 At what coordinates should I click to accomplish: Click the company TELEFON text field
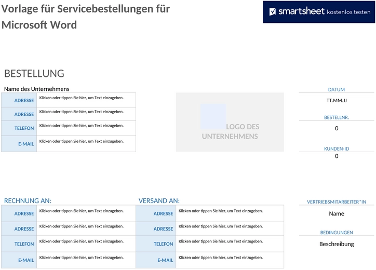86,128
